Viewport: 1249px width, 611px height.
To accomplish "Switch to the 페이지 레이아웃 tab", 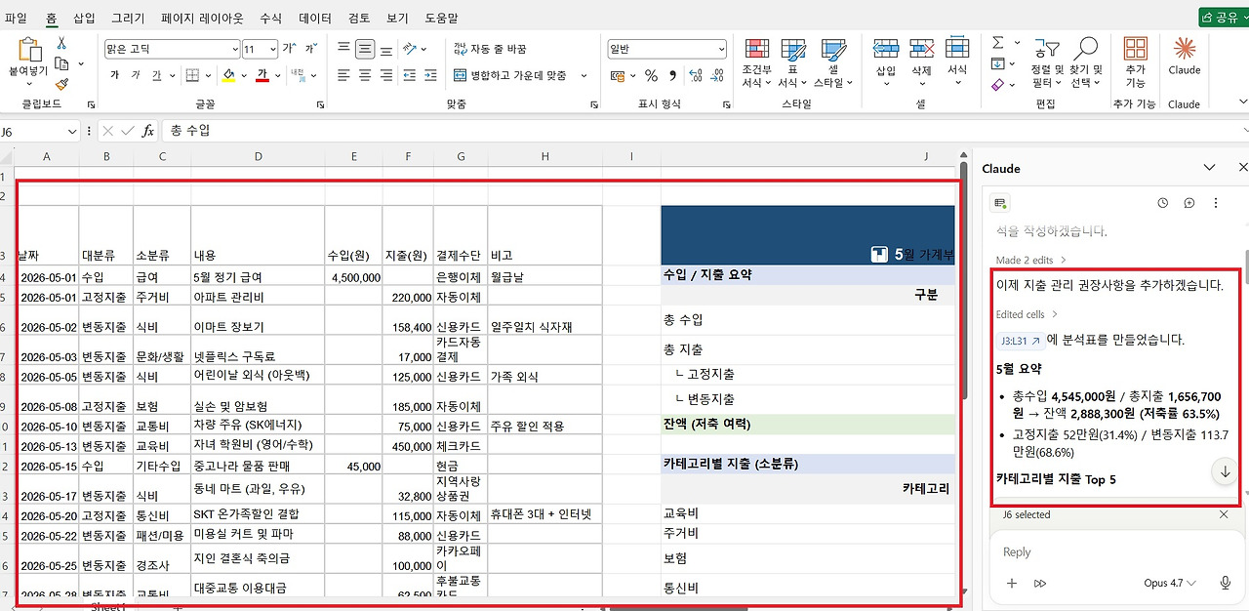I will click(203, 18).
